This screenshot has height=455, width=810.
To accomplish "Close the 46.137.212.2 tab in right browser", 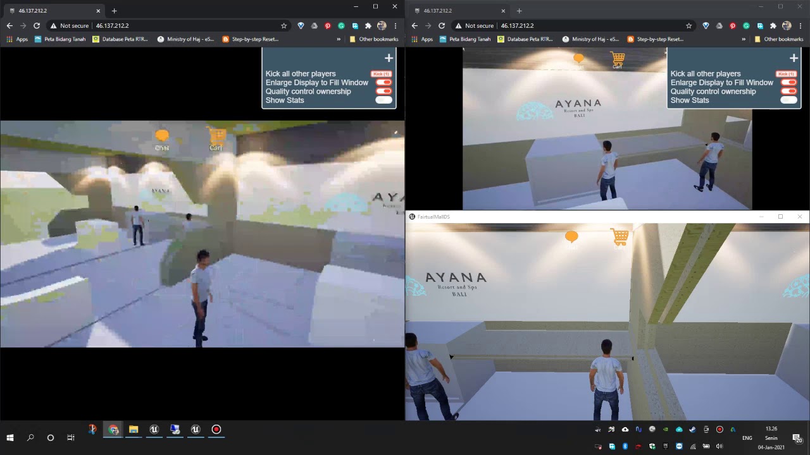I will (x=504, y=11).
